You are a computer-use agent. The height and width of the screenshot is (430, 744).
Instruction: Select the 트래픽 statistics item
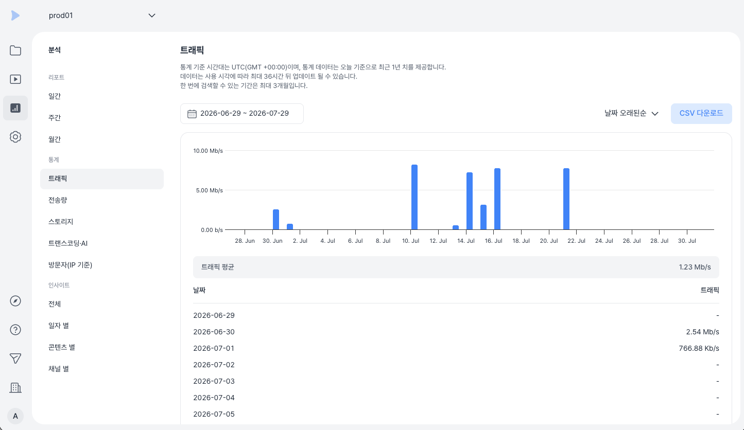102,179
